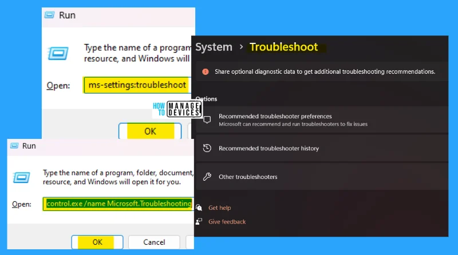Click the title bar Run icon of lower dialog
Image resolution: width=458 pixels, height=255 pixels.
tap(14, 146)
